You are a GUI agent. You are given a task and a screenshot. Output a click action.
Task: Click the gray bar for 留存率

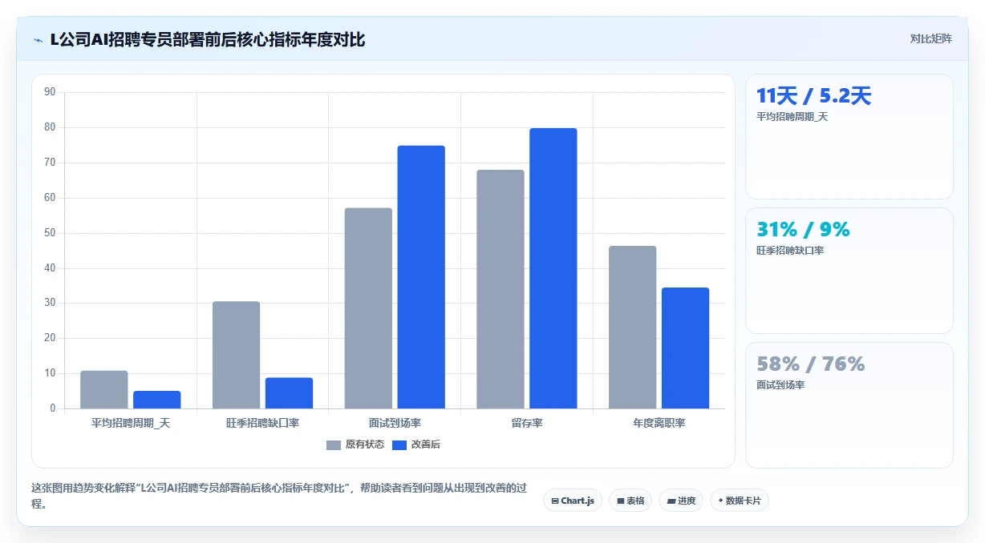click(501, 289)
